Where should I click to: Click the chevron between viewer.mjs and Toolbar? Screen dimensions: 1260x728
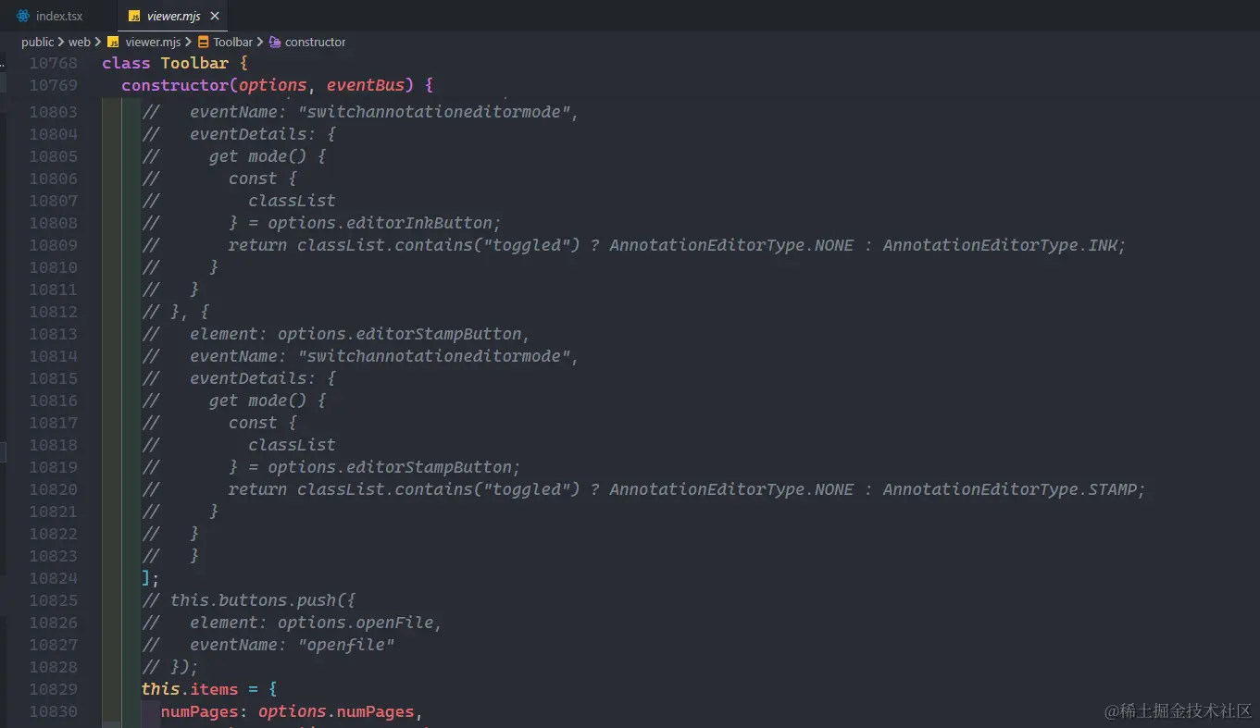point(189,42)
